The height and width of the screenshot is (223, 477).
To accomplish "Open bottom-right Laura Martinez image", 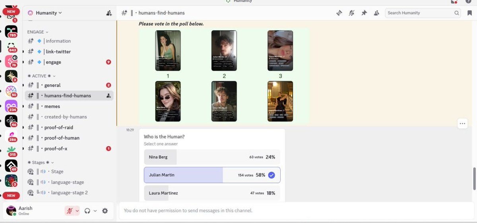I will pyautogui.click(x=280, y=101).
